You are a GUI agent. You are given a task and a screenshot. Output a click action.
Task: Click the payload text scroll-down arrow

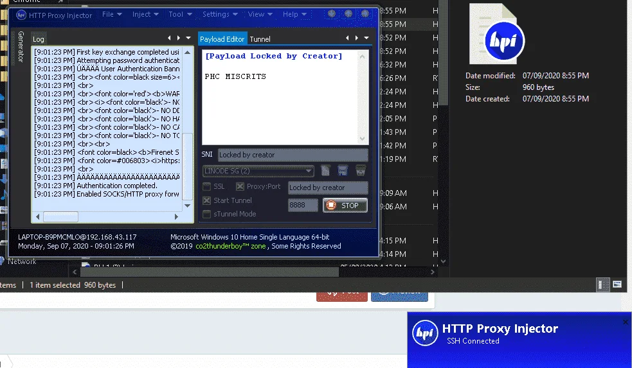click(362, 139)
